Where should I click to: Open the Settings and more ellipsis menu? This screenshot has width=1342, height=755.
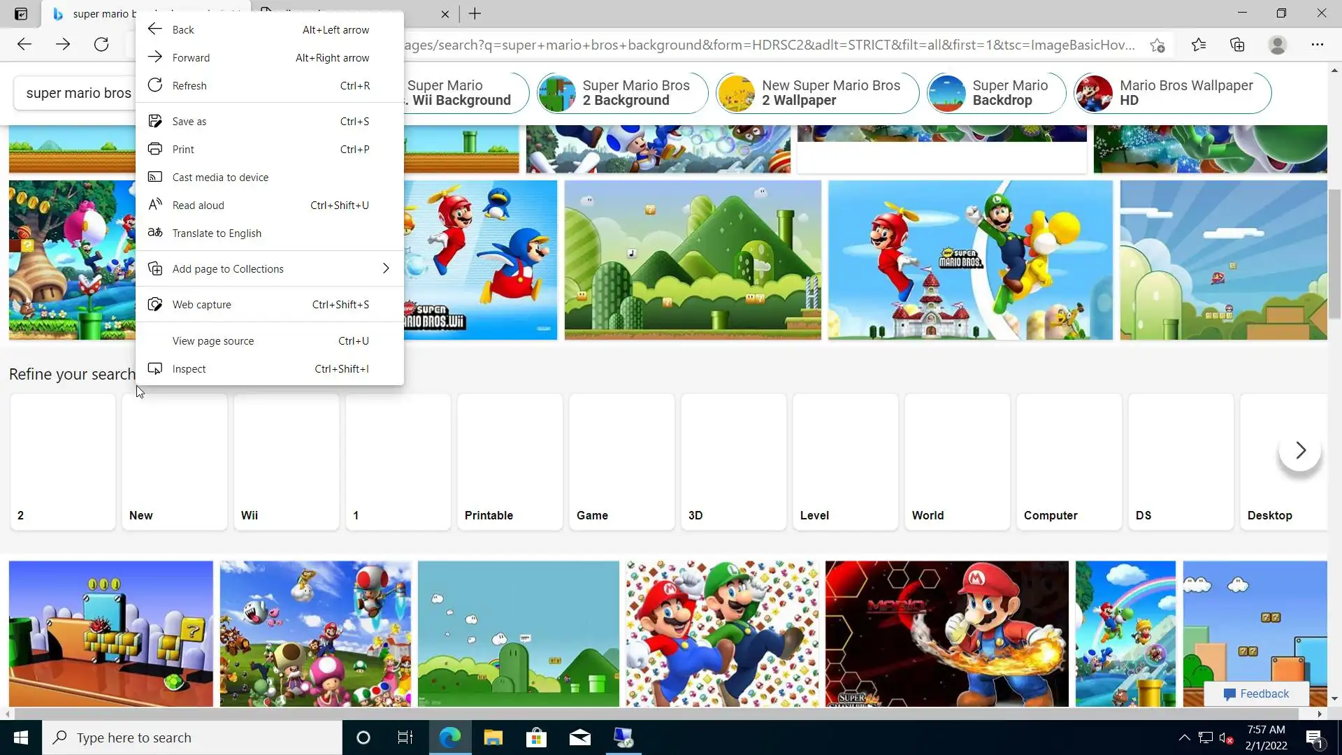coord(1317,45)
